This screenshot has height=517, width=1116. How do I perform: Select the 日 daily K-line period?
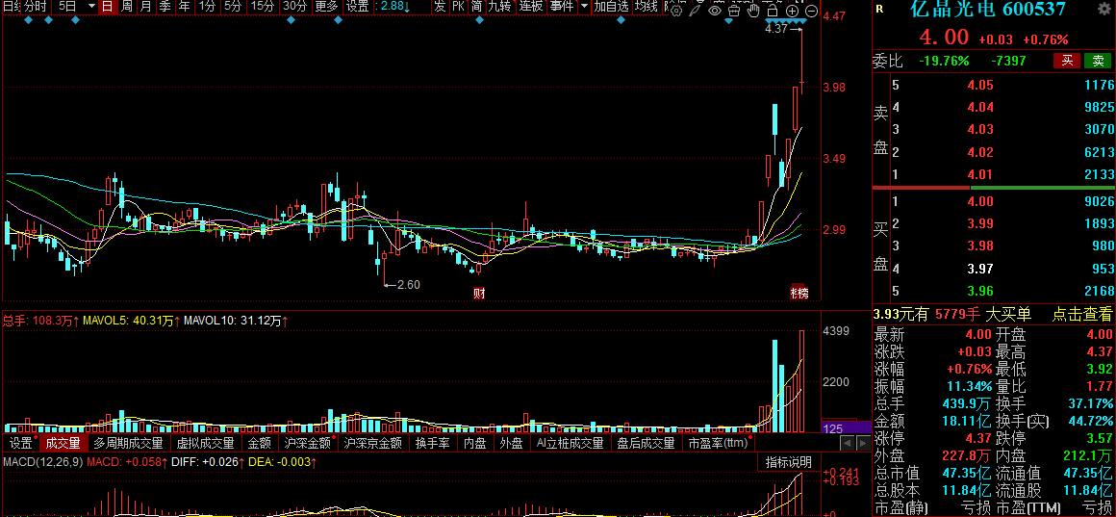[x=107, y=7]
